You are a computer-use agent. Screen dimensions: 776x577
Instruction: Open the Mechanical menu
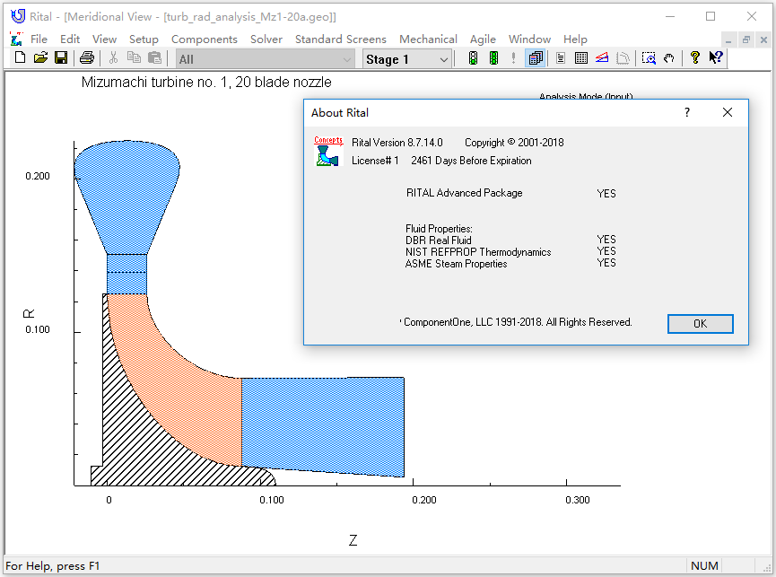[428, 39]
